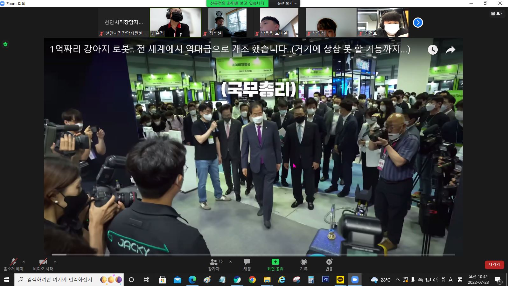Click the video share arrow icon

(450, 50)
